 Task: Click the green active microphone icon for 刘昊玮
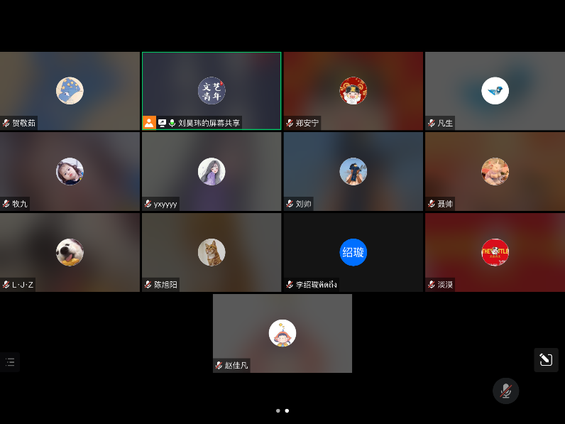(x=172, y=123)
